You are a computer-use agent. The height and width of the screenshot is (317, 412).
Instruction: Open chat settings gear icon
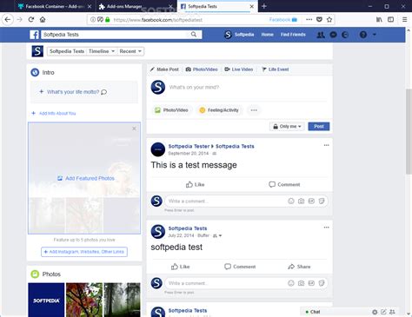[x=375, y=312]
